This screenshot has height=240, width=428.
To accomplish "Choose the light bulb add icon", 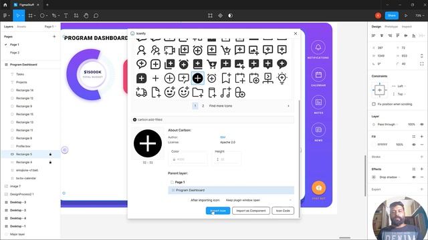I will (x=282, y=78).
